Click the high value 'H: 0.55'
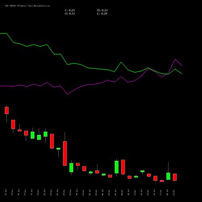This screenshot has width=202, height=202. click(x=102, y=11)
